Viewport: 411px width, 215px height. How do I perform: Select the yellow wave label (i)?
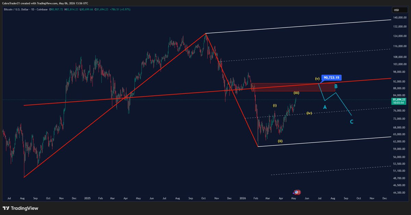[x=275, y=105]
